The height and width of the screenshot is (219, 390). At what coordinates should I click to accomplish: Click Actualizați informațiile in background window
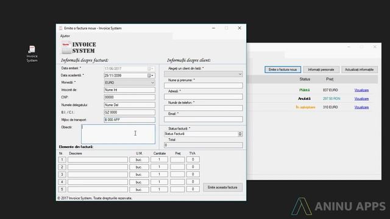click(x=359, y=69)
